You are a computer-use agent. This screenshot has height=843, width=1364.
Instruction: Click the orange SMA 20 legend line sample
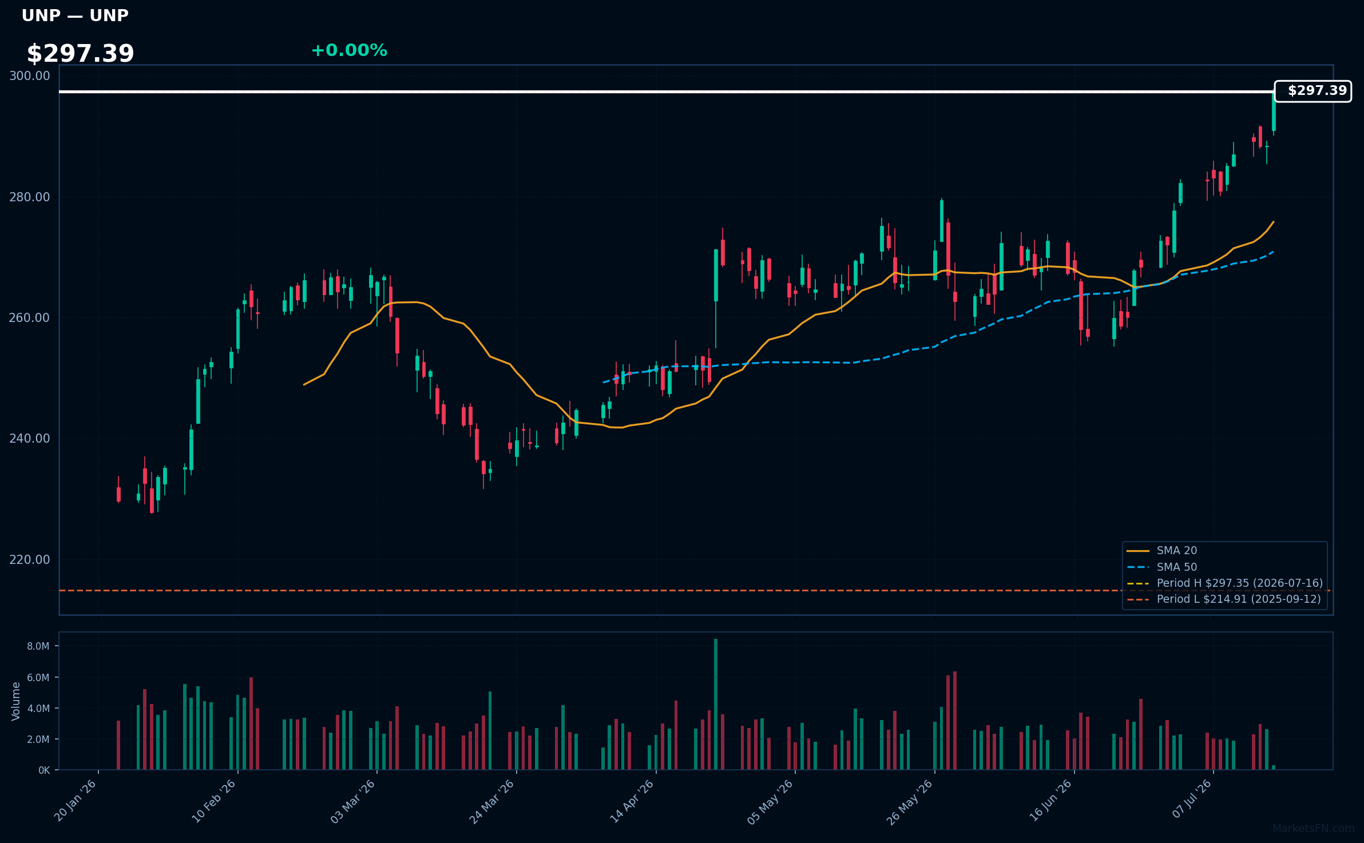pos(1138,551)
